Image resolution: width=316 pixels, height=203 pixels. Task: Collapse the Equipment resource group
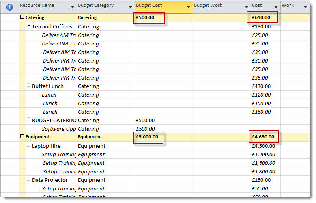point(22,137)
